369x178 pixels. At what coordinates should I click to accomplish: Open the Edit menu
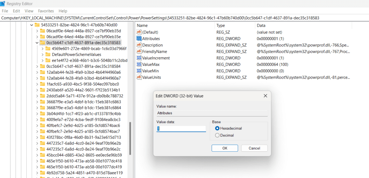17,11
